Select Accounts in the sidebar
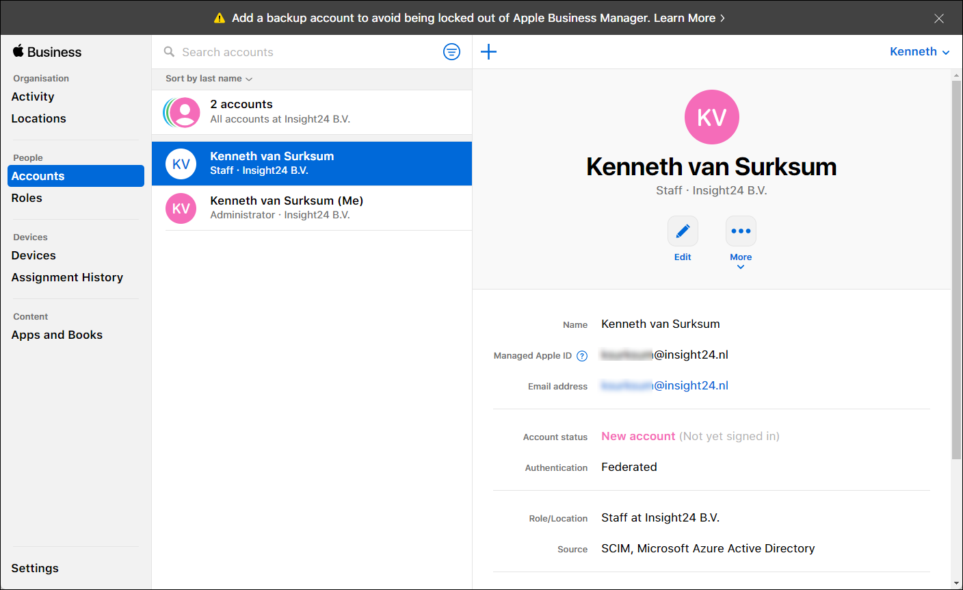The width and height of the screenshot is (963, 590). 76,176
